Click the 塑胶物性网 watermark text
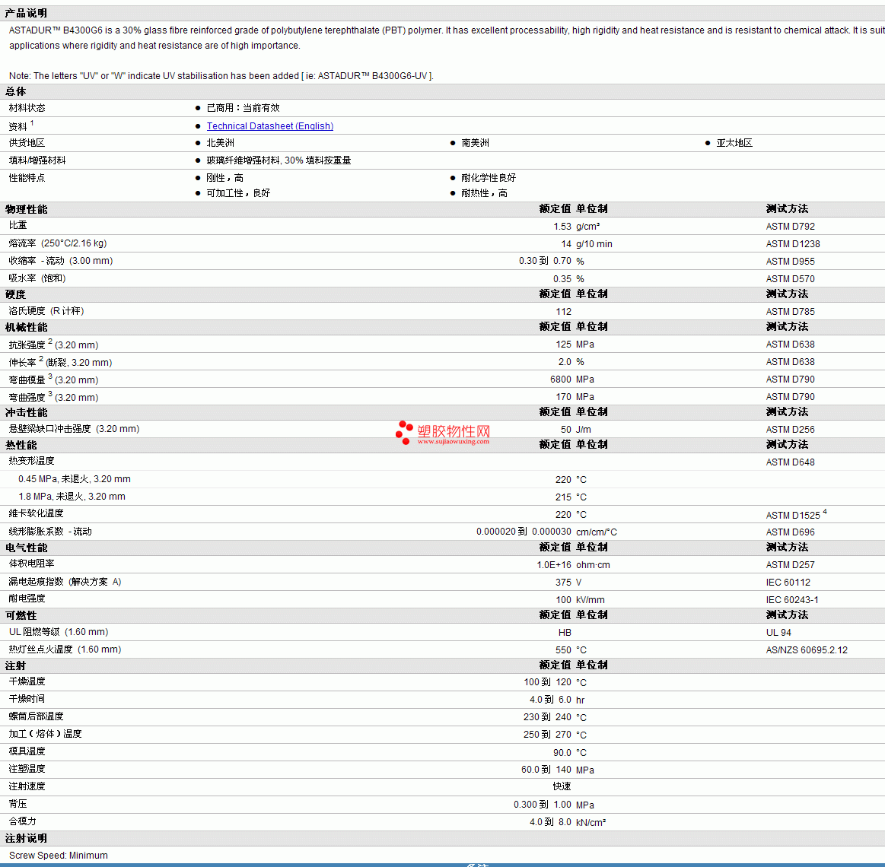The width and height of the screenshot is (885, 867). point(454,431)
